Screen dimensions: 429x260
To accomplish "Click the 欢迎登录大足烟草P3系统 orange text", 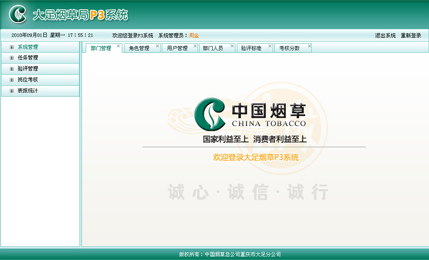I will point(256,157).
